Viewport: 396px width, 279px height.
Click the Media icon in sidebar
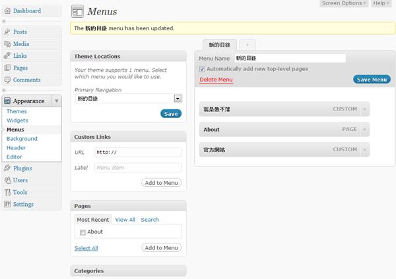[x=7, y=44]
